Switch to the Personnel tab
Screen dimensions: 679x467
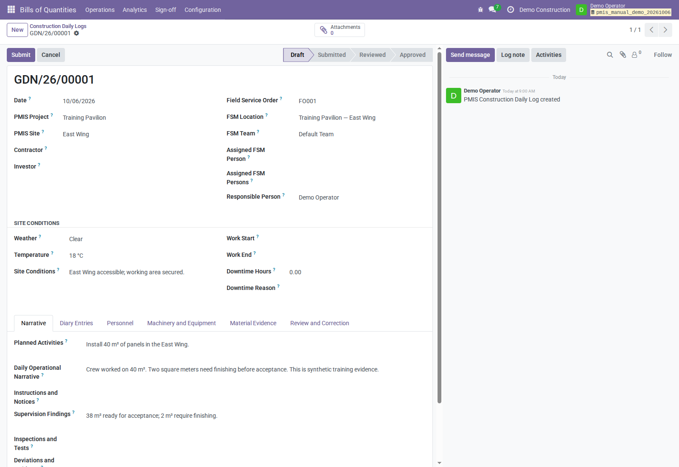120,323
